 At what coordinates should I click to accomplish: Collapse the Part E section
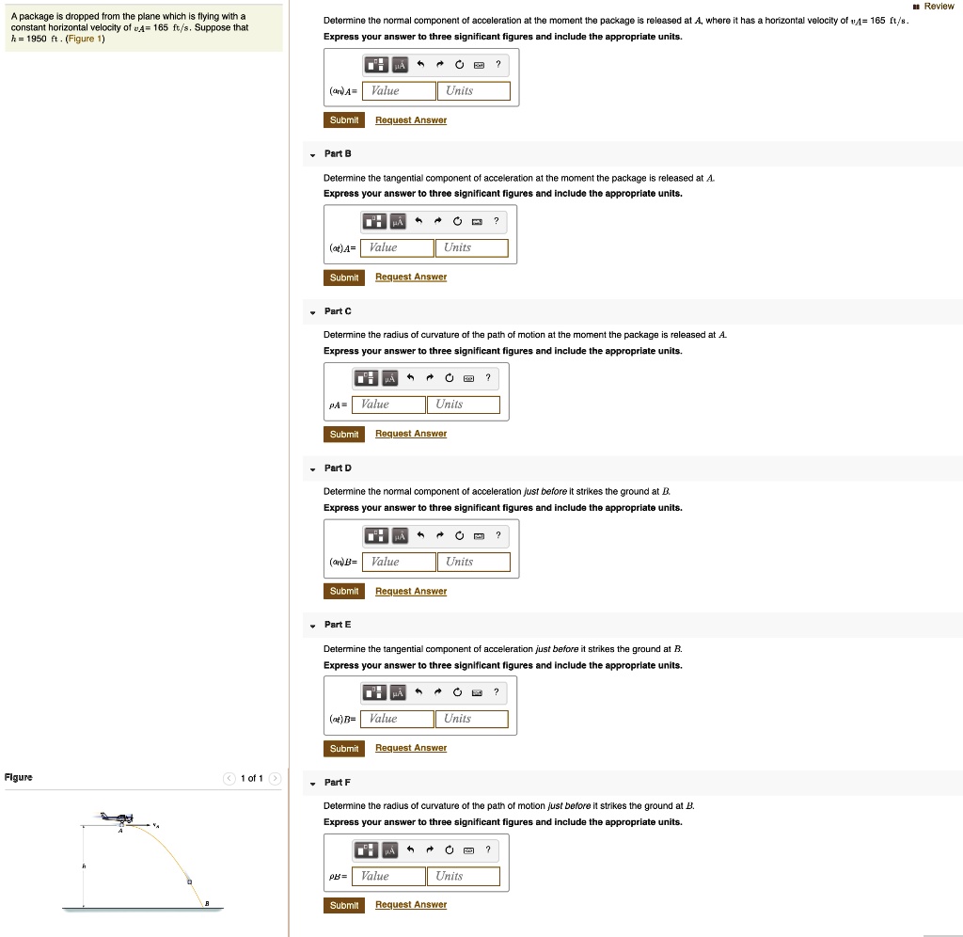312,627
